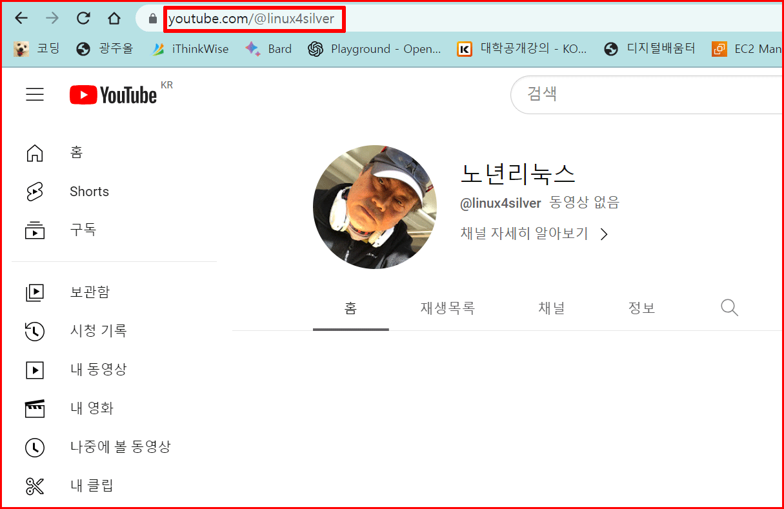Reload the page with the refresh icon
This screenshot has width=784, height=509.
[x=83, y=18]
